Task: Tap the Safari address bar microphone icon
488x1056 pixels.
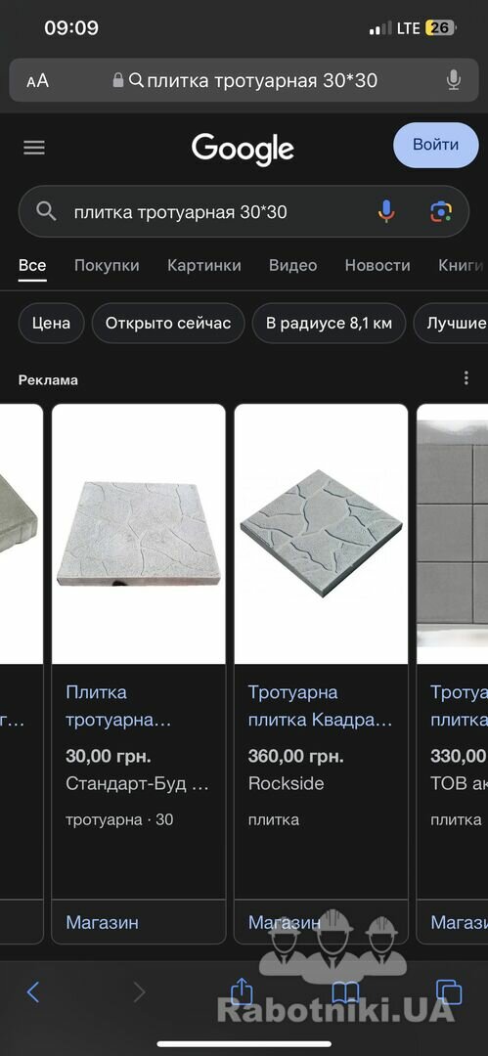Action: tap(454, 81)
